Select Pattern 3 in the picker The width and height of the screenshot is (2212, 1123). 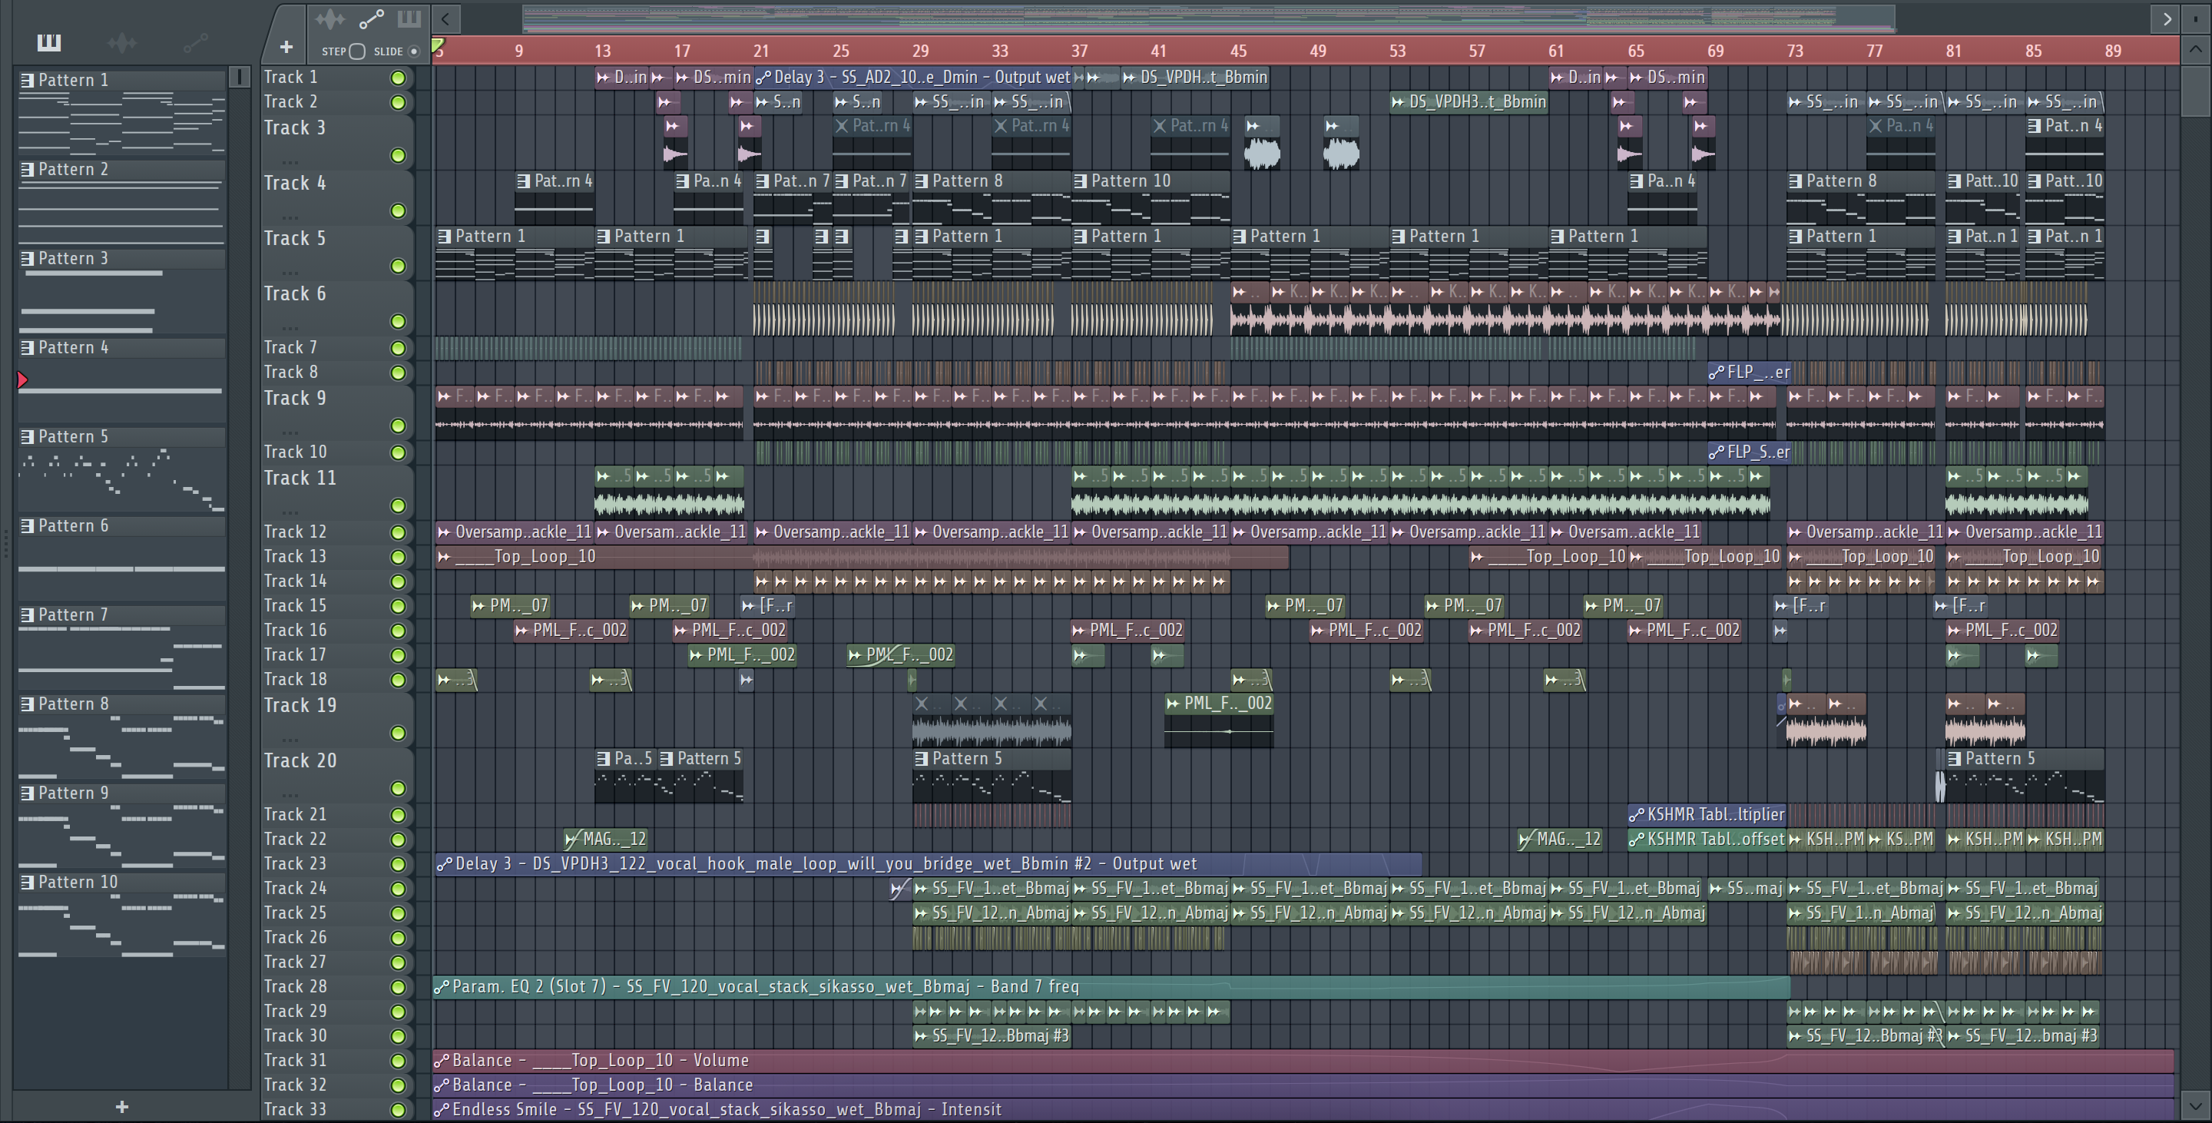121,291
